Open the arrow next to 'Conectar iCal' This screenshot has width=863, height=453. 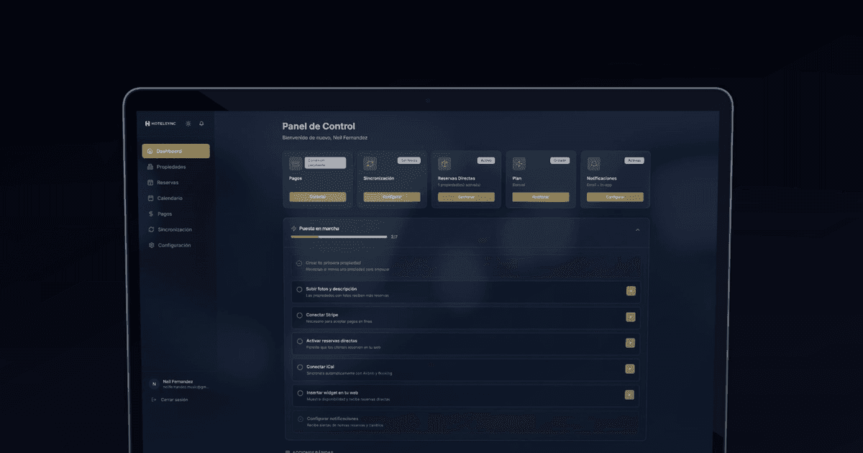coord(631,369)
